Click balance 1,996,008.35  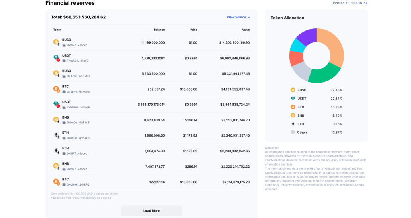point(155,135)
